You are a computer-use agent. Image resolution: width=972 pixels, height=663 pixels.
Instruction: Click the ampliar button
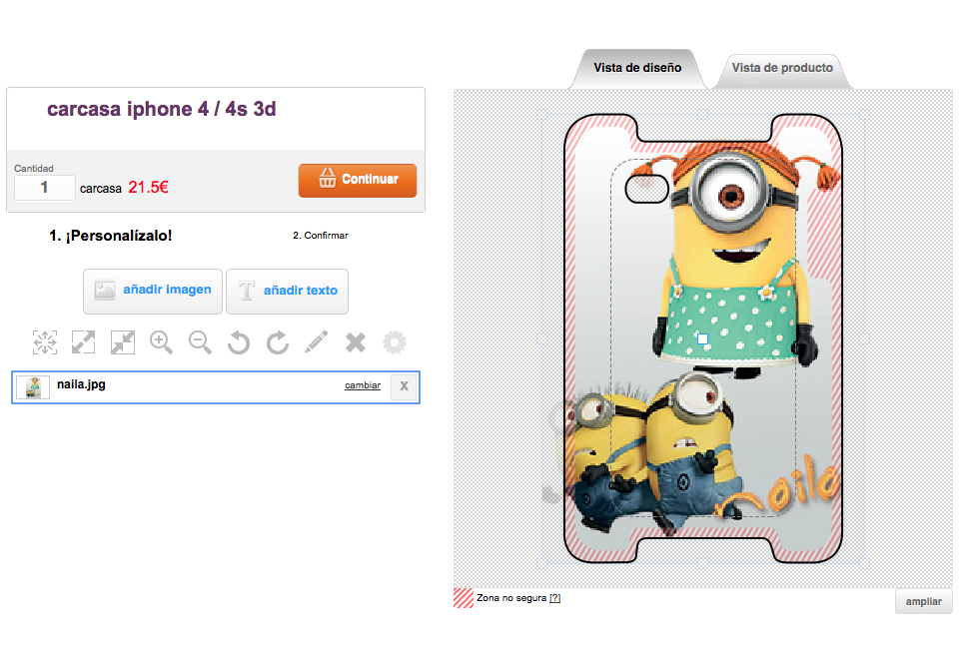924,601
